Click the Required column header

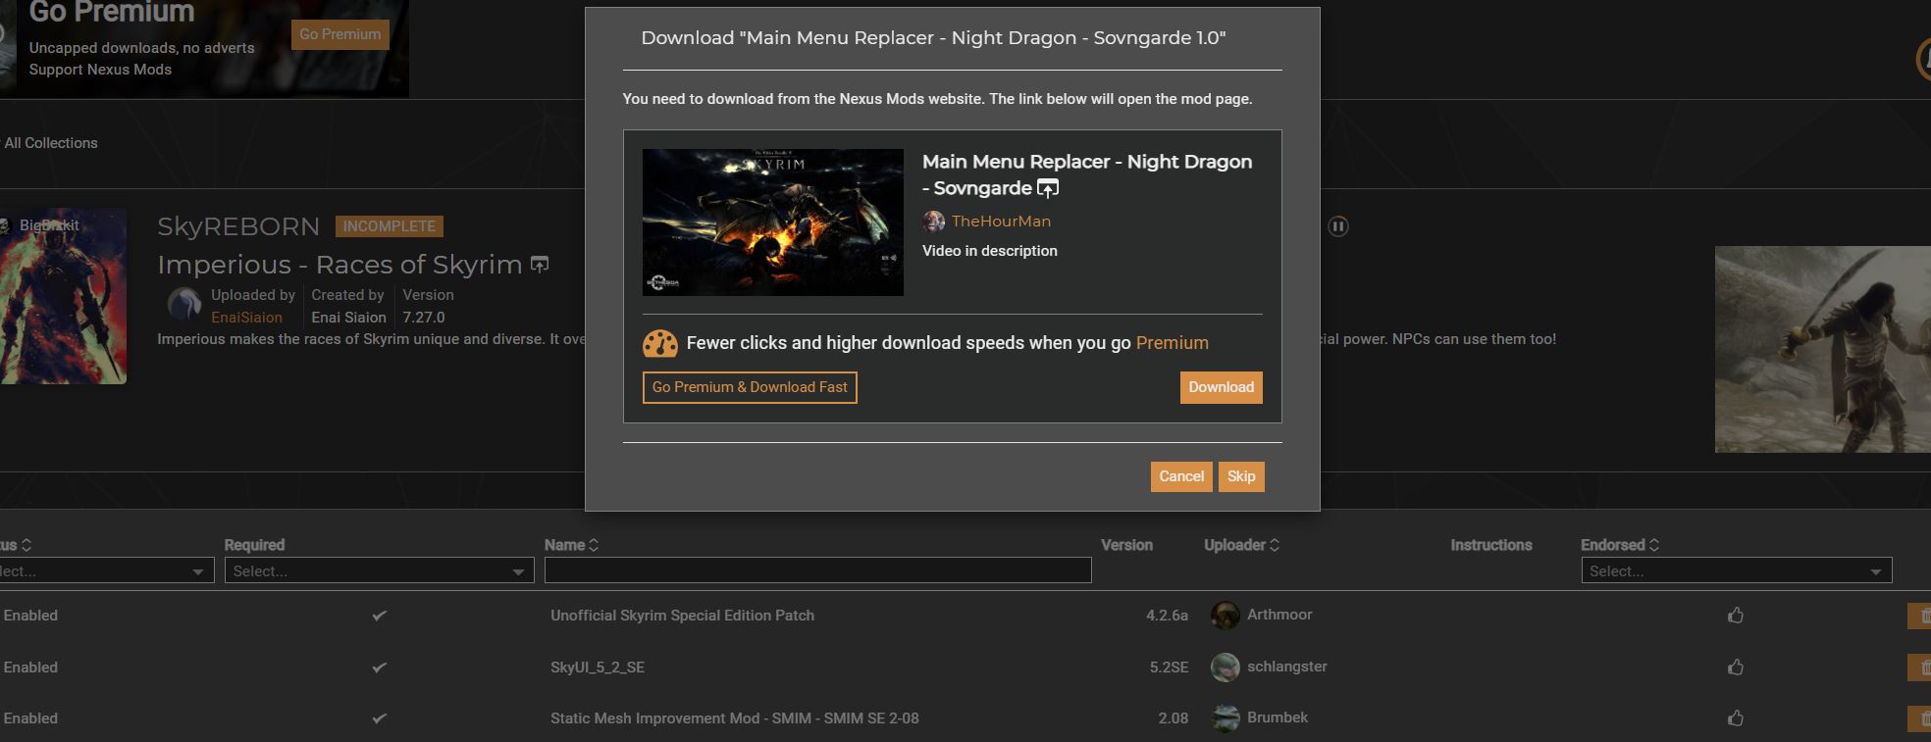pos(254,545)
